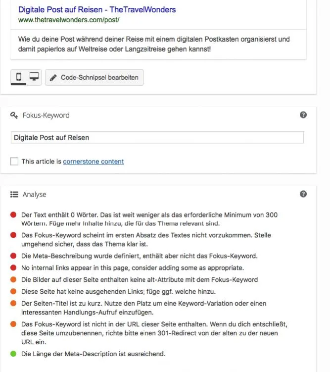Click the snippet meta description text
This screenshot has width=330, height=372.
(x=154, y=44)
